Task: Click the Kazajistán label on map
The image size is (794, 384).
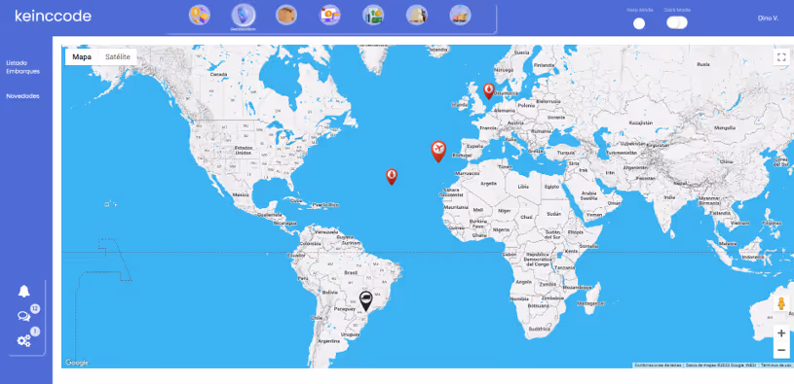Action: coord(641,122)
